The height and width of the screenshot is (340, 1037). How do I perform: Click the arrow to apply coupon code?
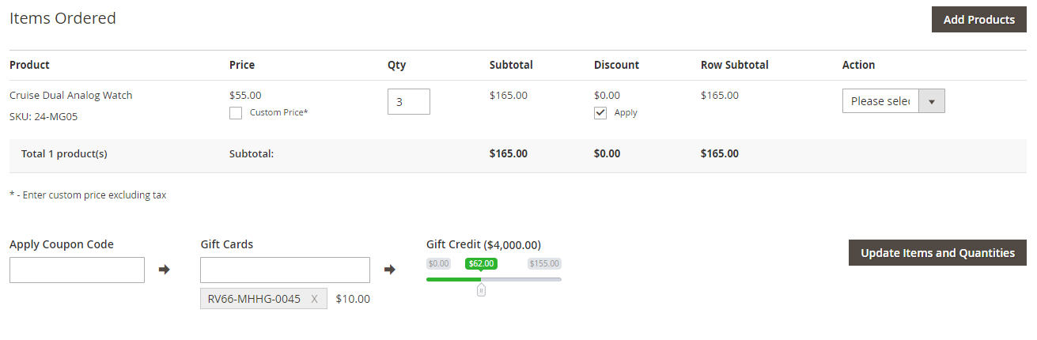(165, 270)
